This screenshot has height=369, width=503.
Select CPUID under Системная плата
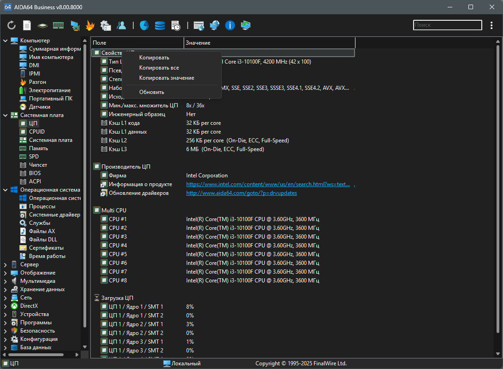point(37,131)
